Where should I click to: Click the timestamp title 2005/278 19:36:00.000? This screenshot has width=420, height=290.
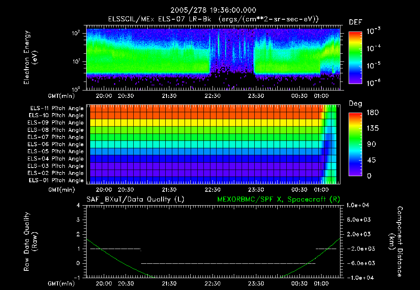[213, 10]
